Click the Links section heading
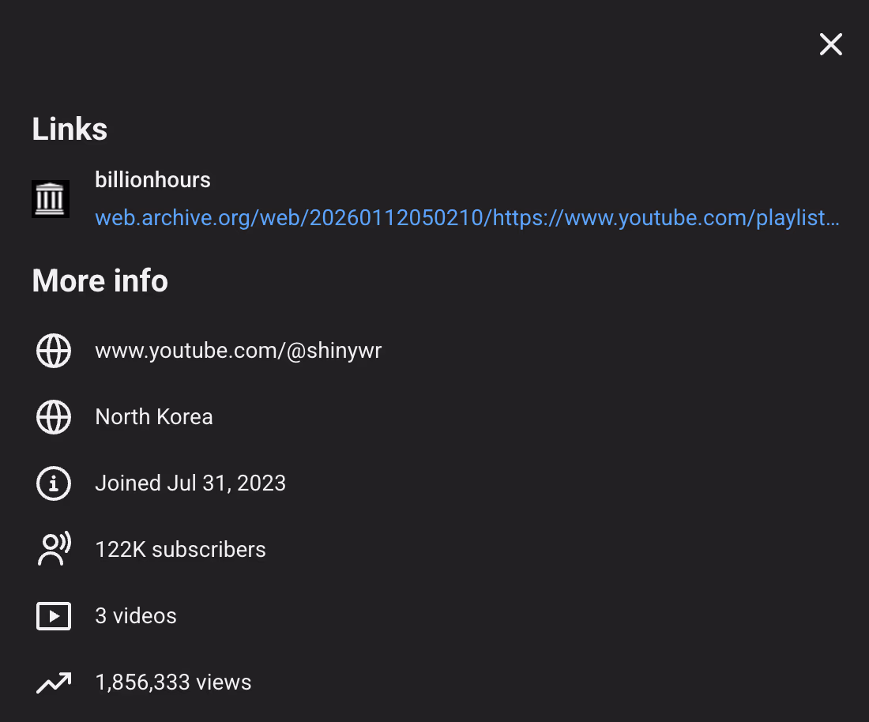This screenshot has height=722, width=869. (x=70, y=129)
